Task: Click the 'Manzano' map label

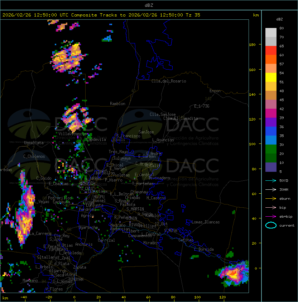Action: [x=30, y=280]
